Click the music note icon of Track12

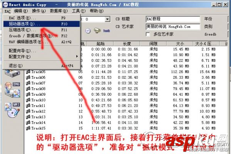[x=28, y=111]
